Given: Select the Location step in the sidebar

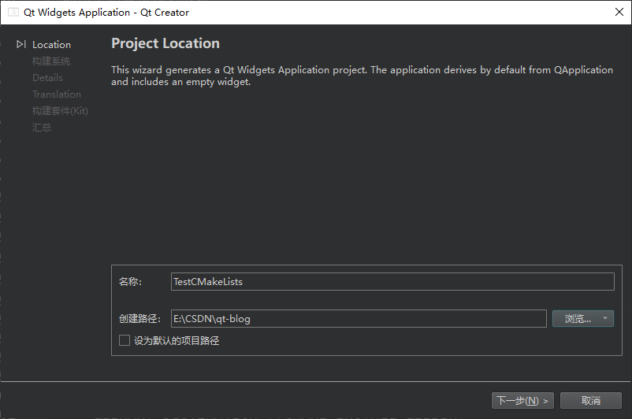Looking at the screenshot, I should click(51, 45).
